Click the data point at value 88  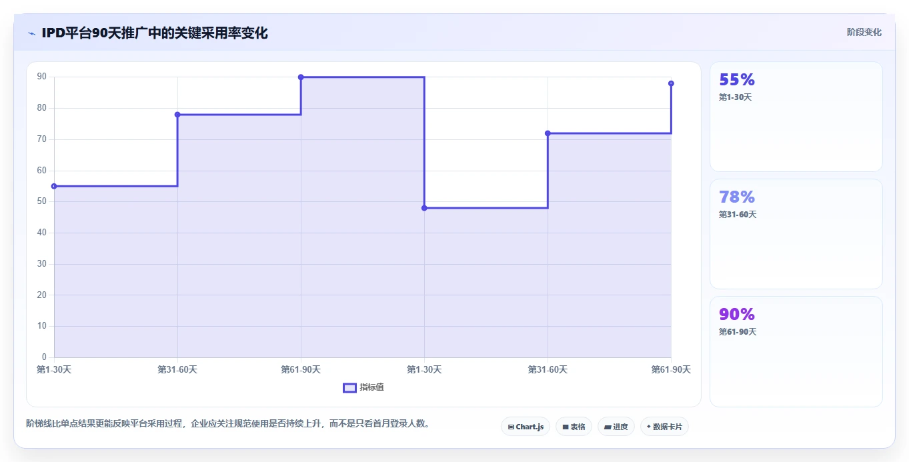[671, 83]
